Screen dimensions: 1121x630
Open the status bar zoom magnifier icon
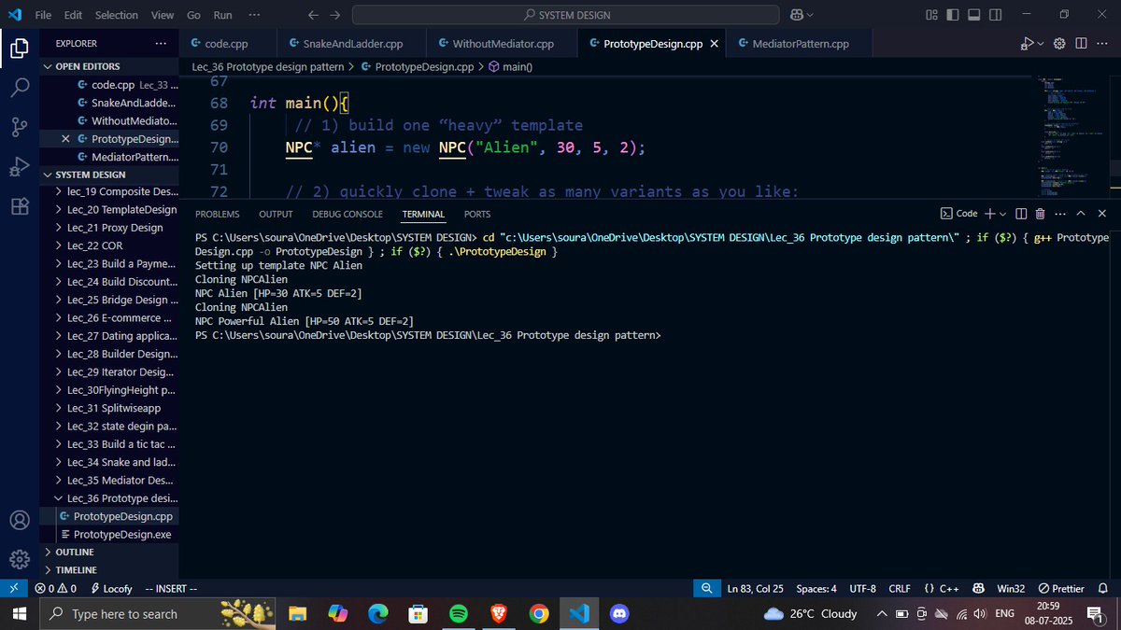[x=708, y=589]
